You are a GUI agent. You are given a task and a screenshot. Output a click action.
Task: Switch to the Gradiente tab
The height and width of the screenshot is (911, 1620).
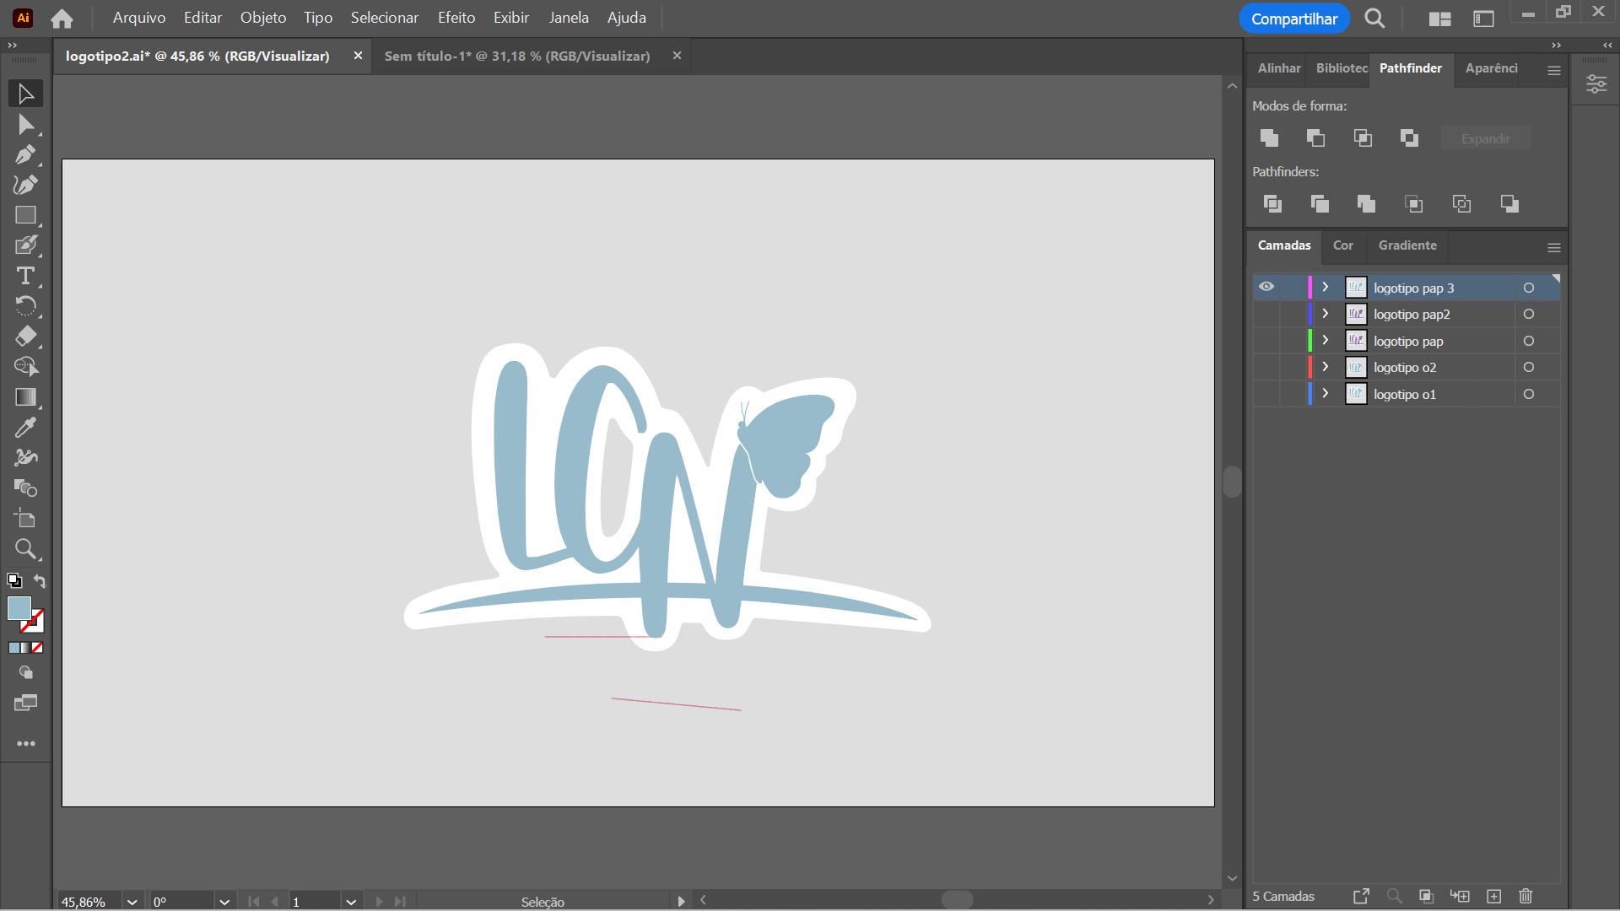(x=1407, y=245)
